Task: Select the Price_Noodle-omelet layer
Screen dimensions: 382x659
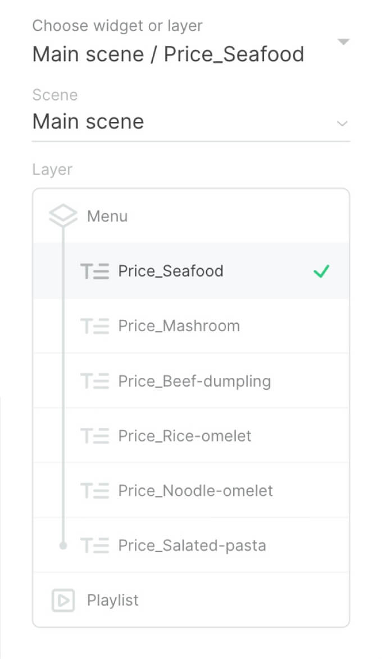Action: (x=194, y=490)
